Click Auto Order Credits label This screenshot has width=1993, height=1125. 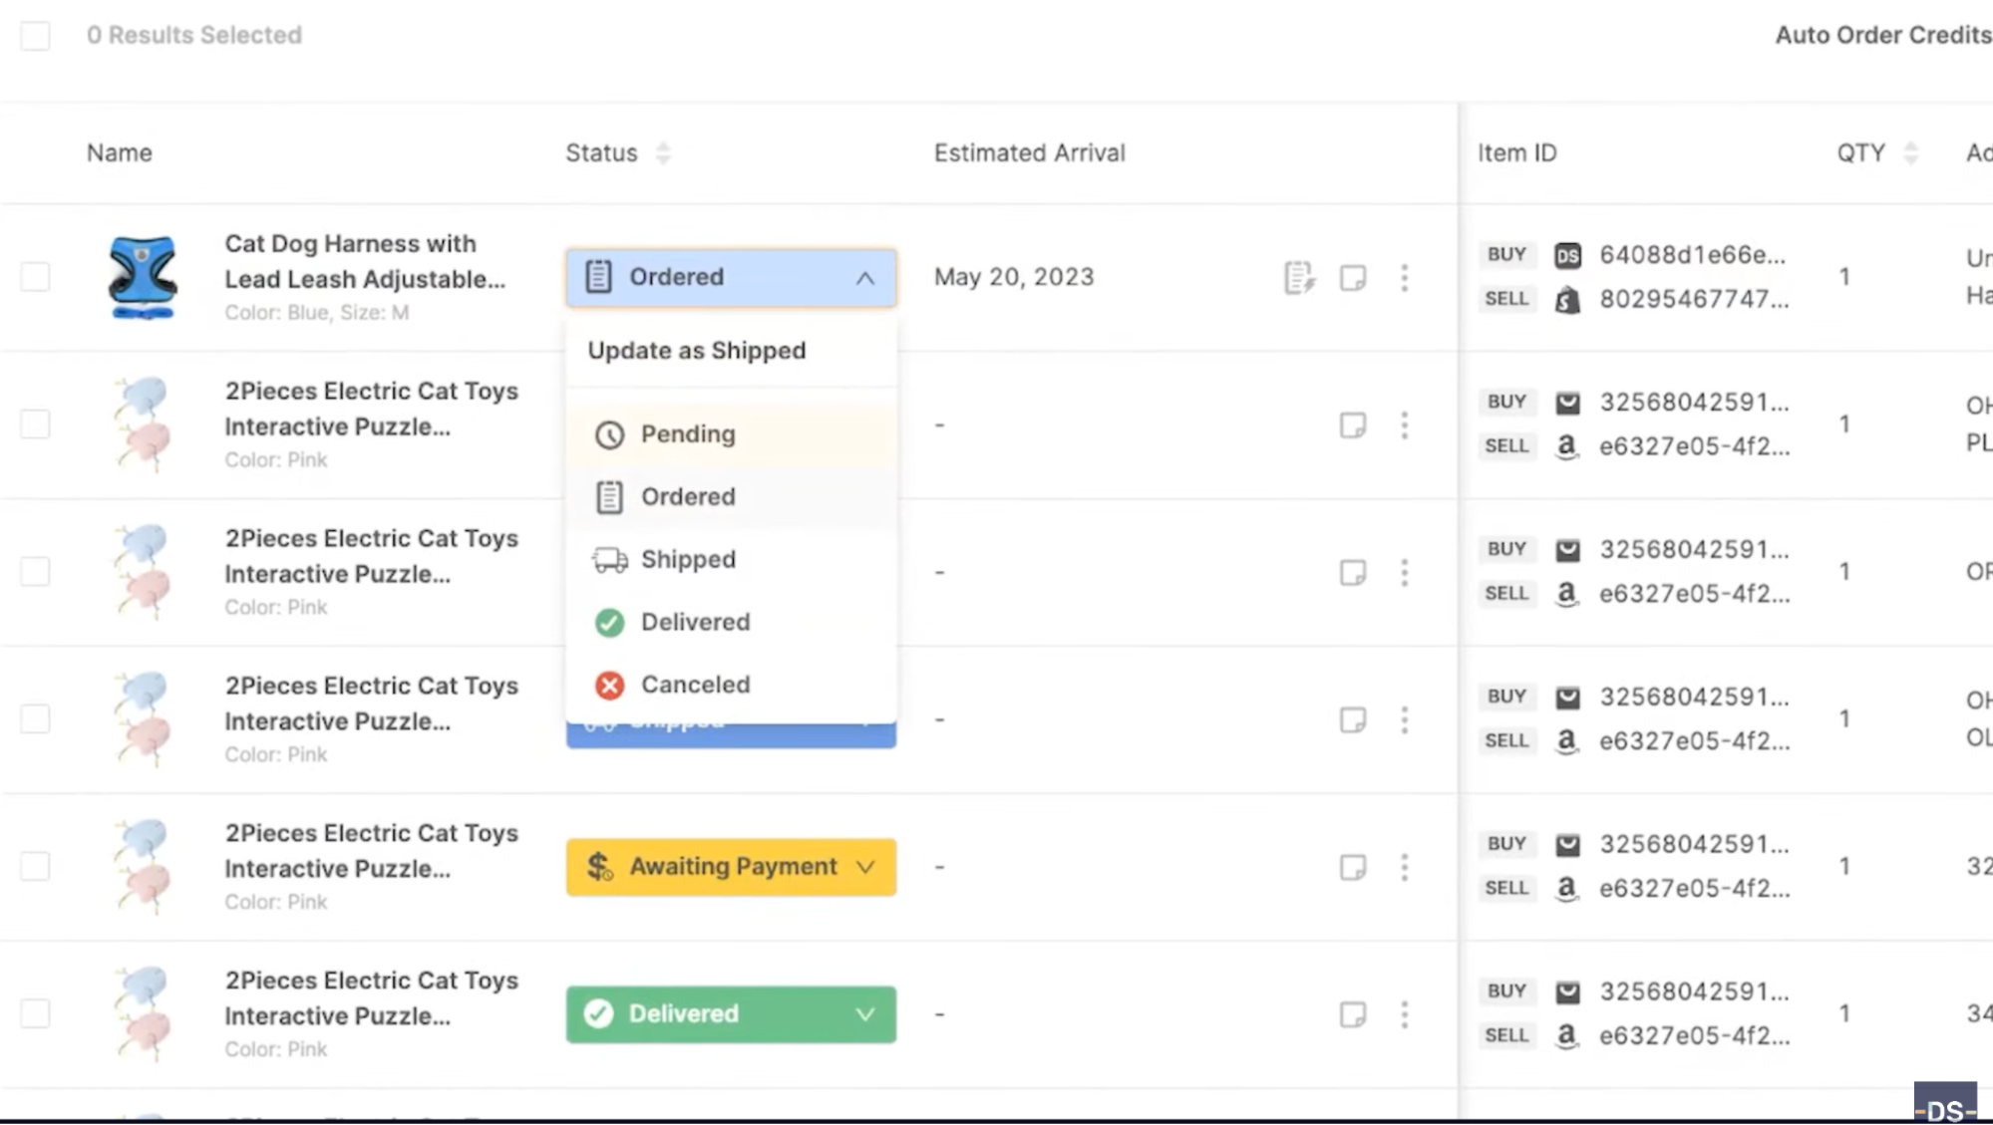click(x=1883, y=35)
